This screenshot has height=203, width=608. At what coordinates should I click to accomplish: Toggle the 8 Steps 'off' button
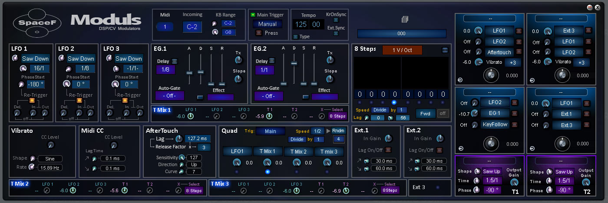click(442, 114)
